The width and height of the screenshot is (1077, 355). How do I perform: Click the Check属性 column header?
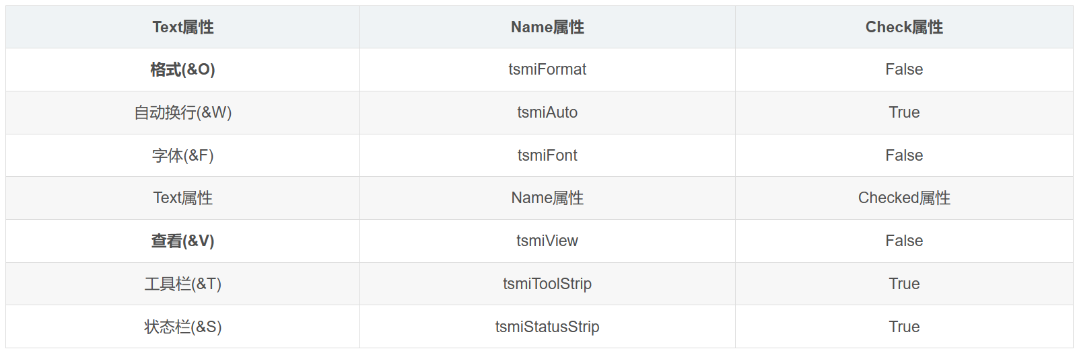[904, 27]
